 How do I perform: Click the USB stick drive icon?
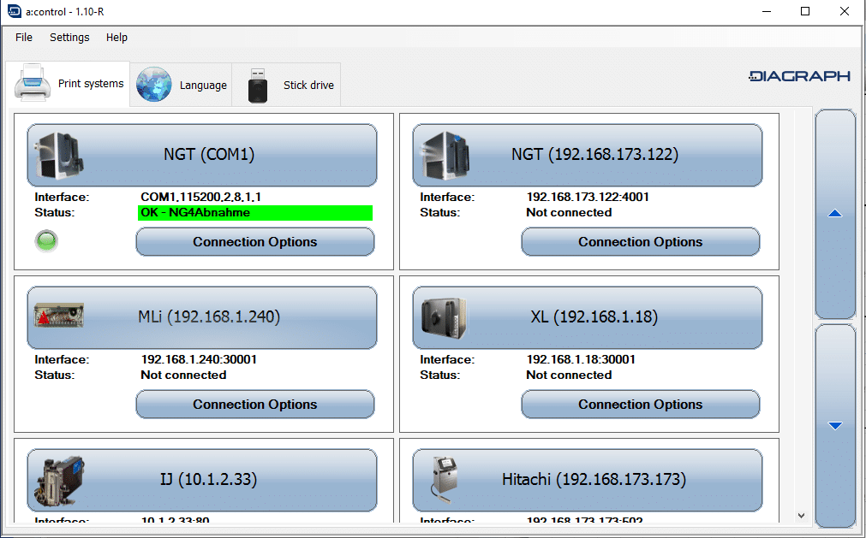click(x=257, y=86)
